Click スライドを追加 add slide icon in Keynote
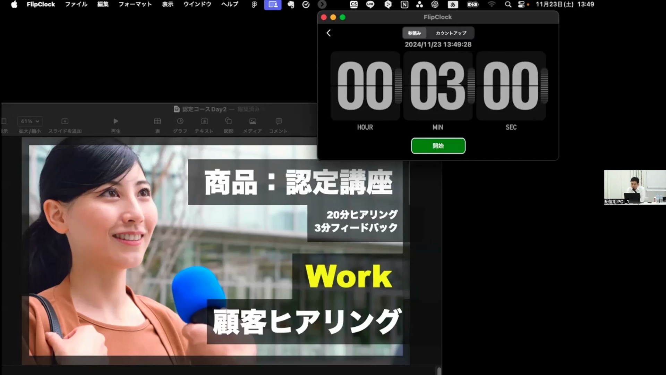The image size is (666, 375). (x=65, y=121)
